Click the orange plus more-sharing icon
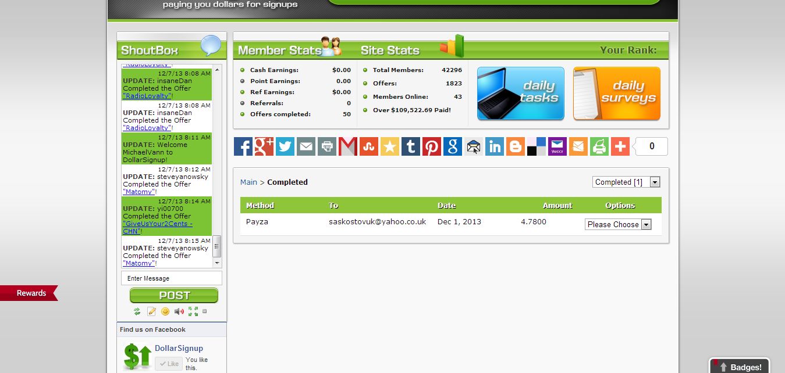 [620, 146]
